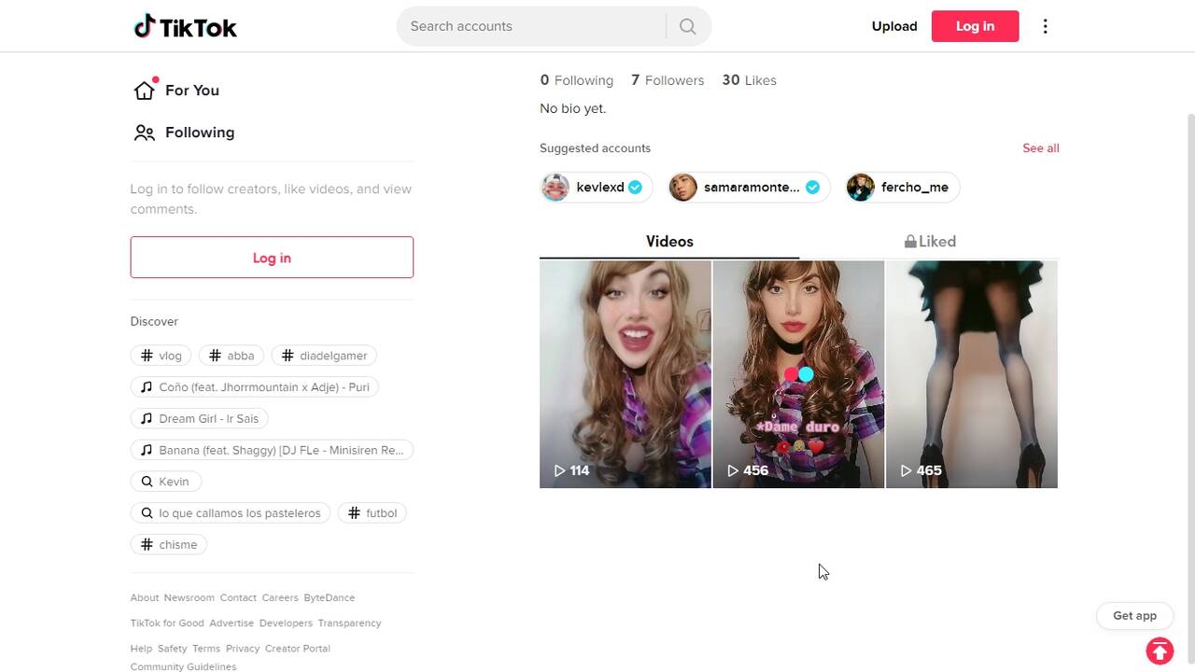
Task: Click the Following people icon
Action: click(144, 133)
